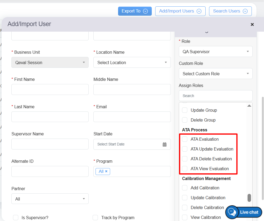Enable the ATA Evaluation checkbox

[185, 139]
